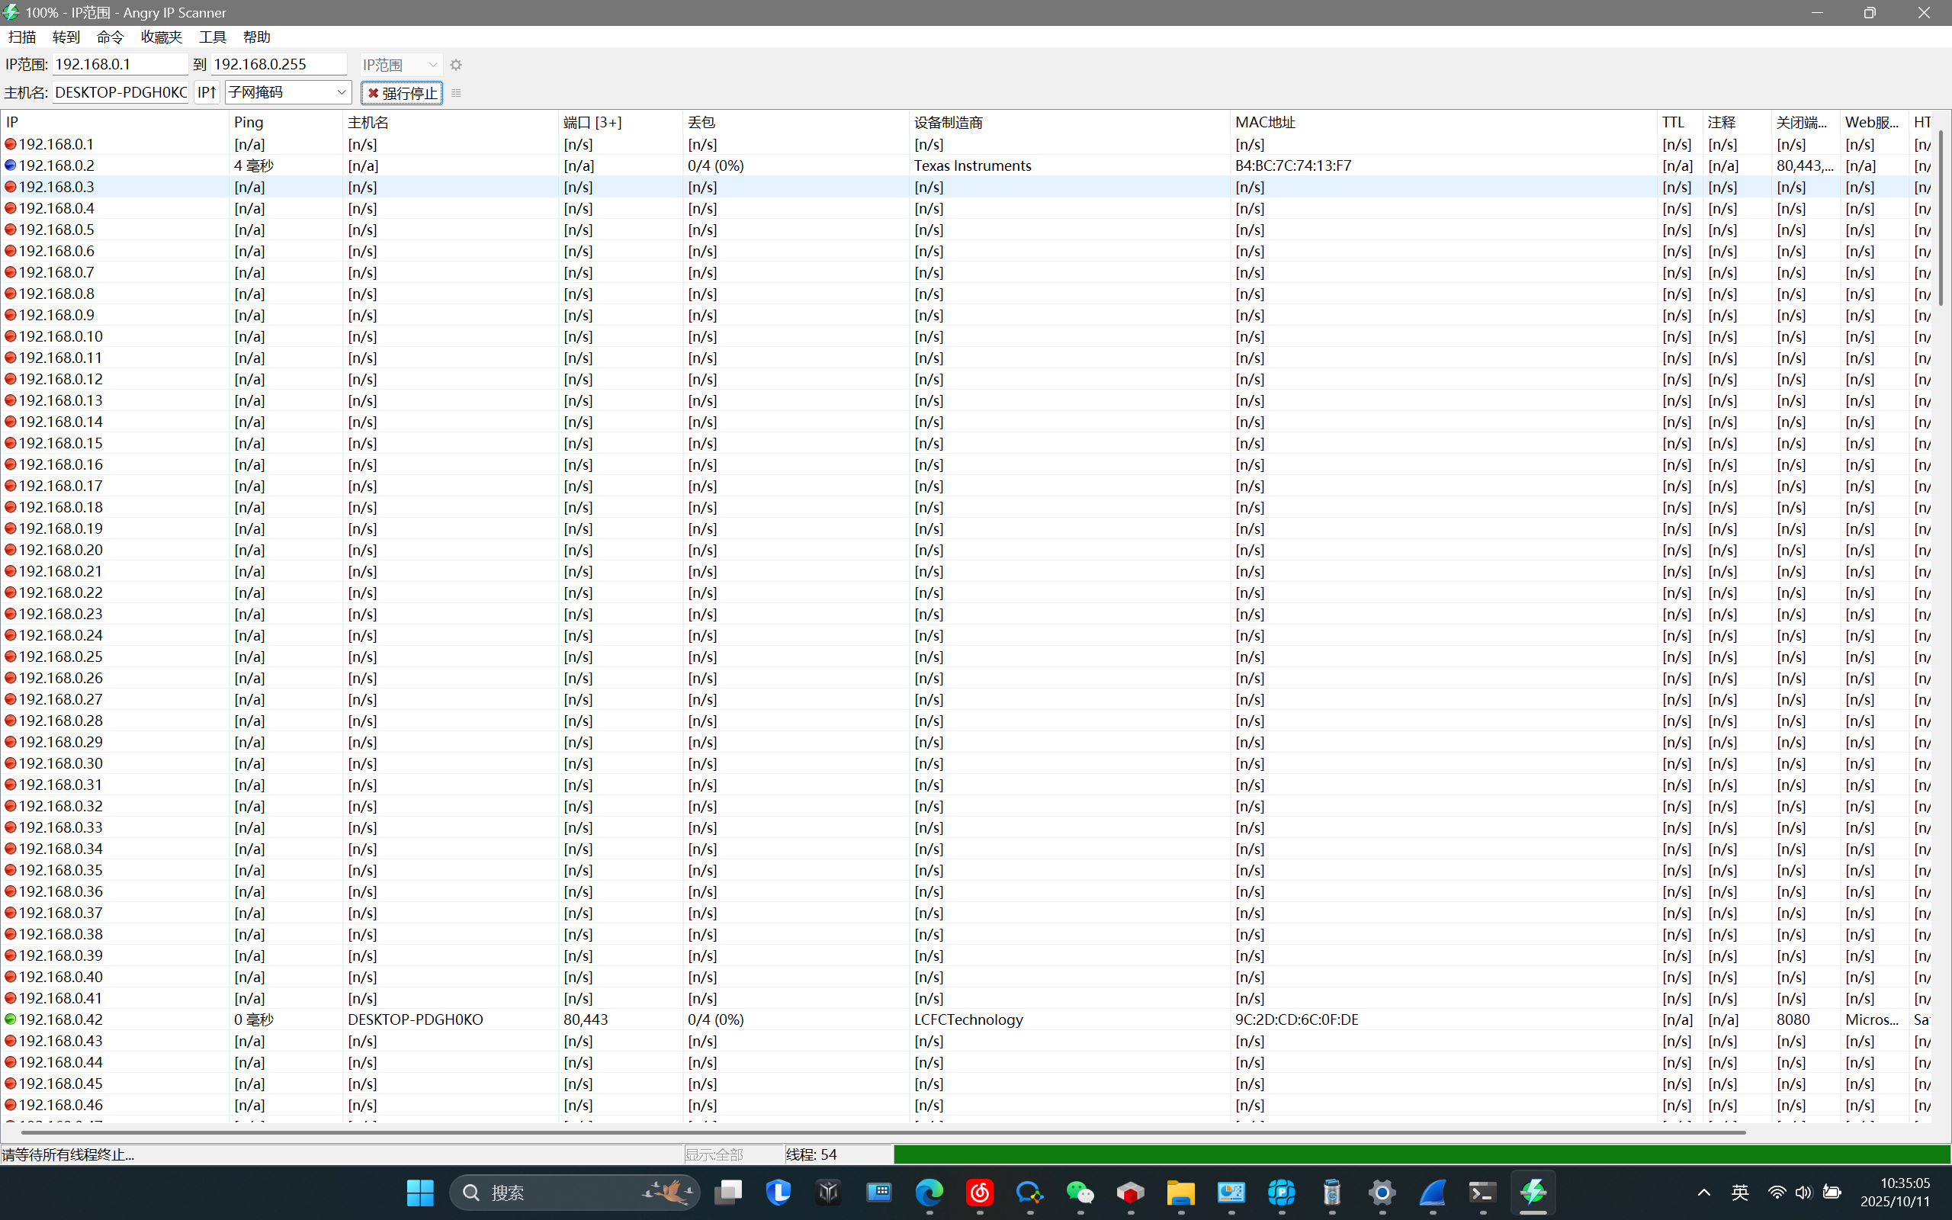Sort by the 主机名 column header
The height and width of the screenshot is (1220, 1952).
451,122
